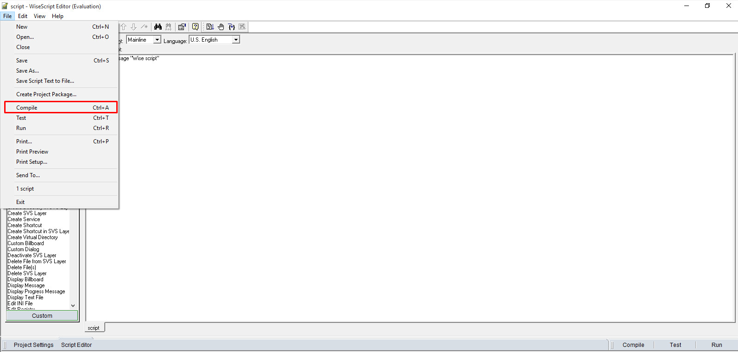Select Run in the File menu
738x352 pixels.
click(x=60, y=128)
